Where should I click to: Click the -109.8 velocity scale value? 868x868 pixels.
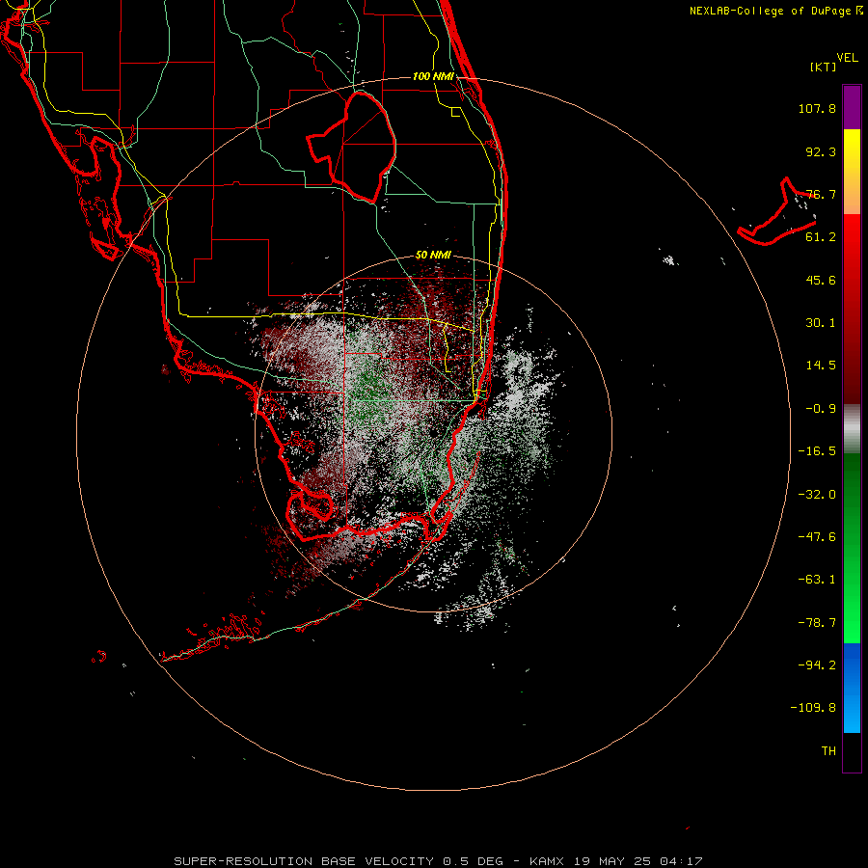813,708
